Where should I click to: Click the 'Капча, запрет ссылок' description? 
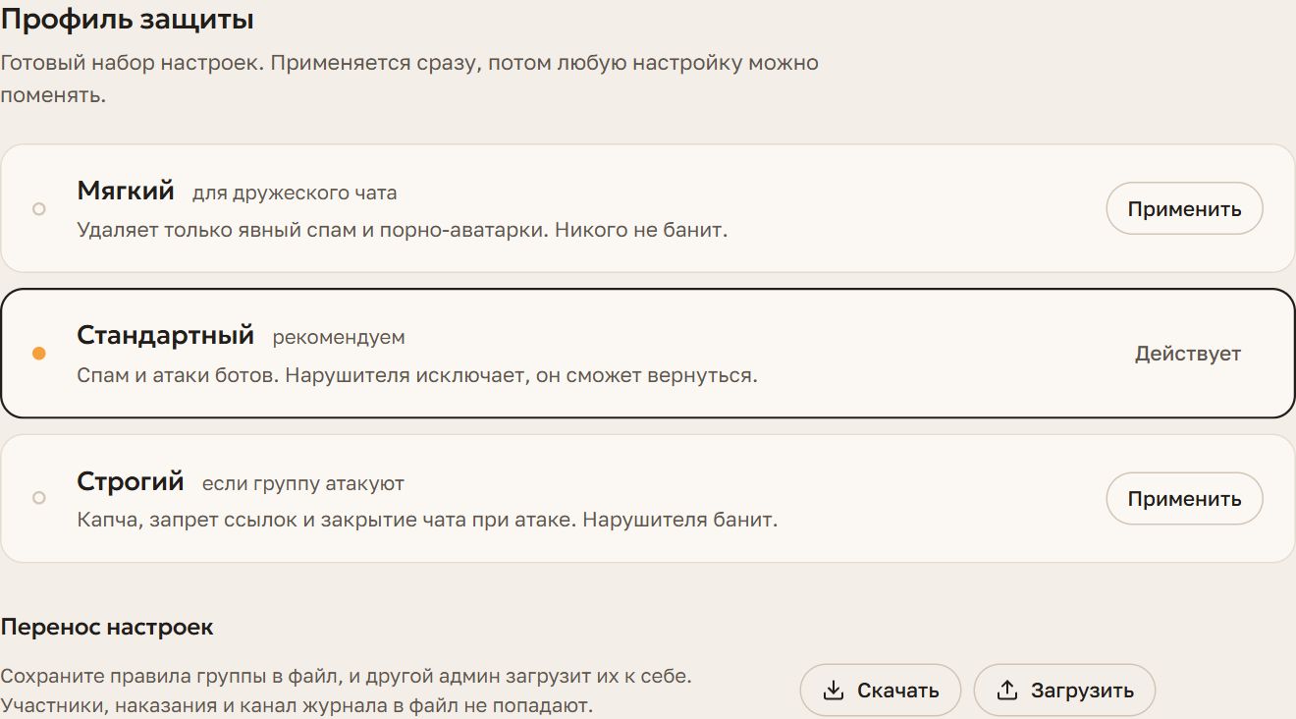(427, 520)
